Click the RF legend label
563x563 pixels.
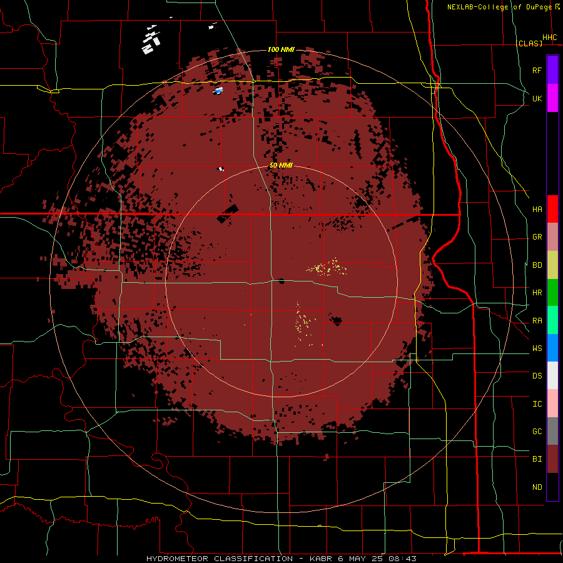[x=537, y=70]
